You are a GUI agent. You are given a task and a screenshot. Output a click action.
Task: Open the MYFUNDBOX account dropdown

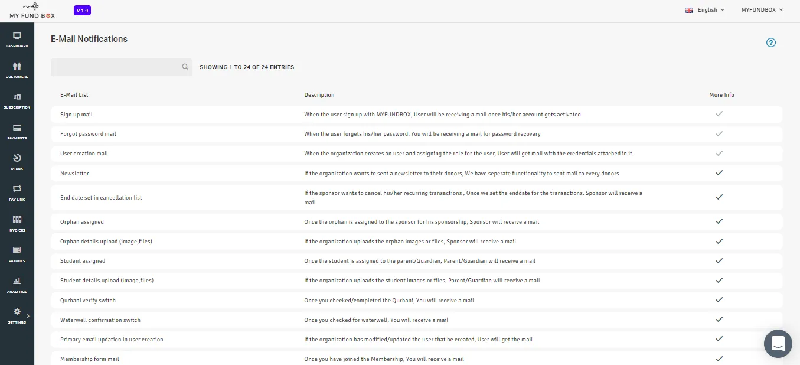(762, 10)
